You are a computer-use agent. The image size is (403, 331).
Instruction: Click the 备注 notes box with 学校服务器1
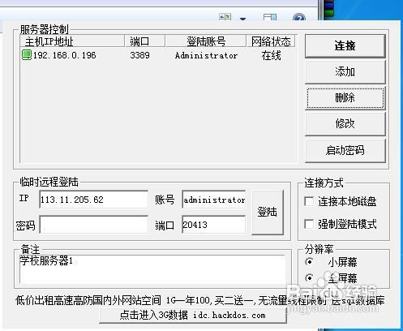point(152,269)
